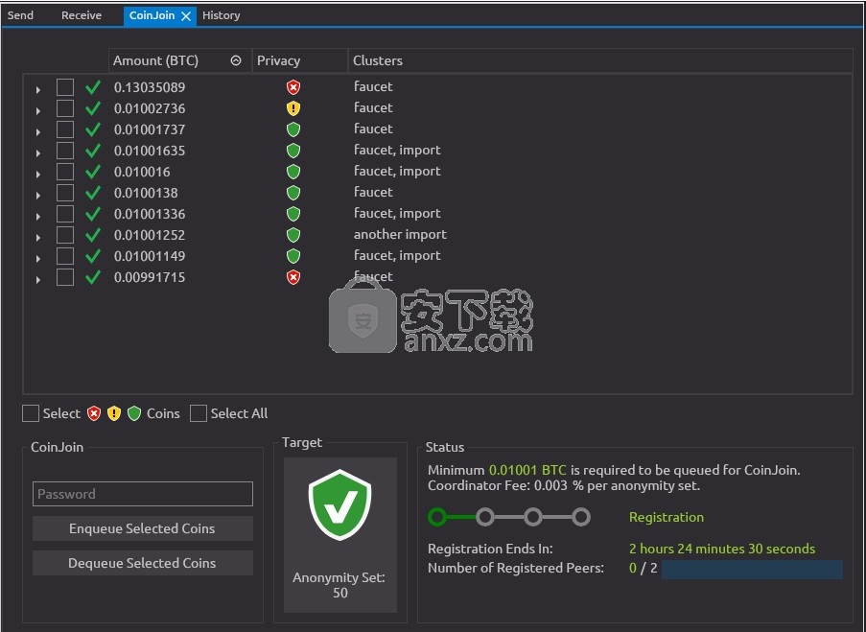Viewport: 866px width, 632px height.
Task: Tick the checkbox for coin 0.01001252
Action: tap(65, 235)
